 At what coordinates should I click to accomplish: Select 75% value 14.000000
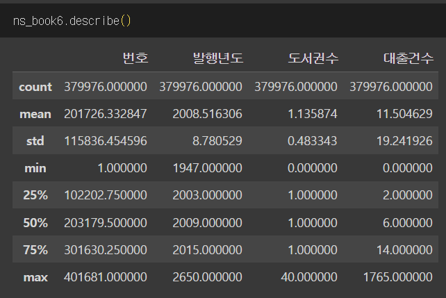coord(404,250)
